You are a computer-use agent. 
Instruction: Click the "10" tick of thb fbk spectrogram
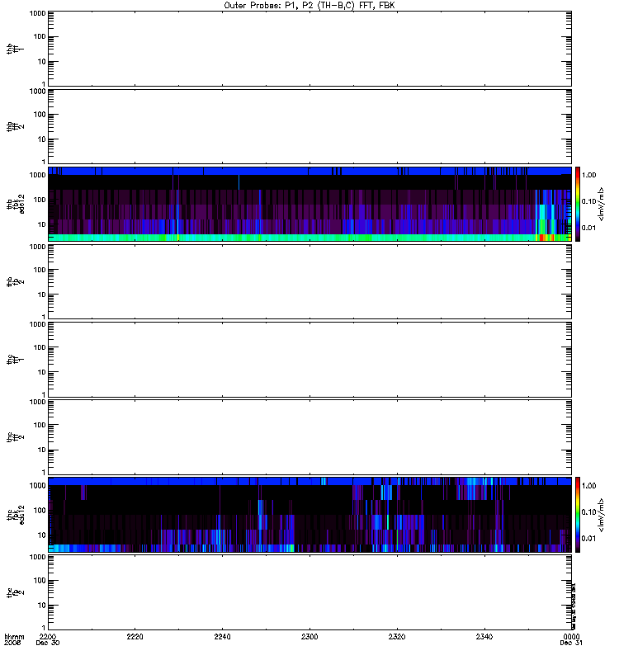click(x=41, y=224)
